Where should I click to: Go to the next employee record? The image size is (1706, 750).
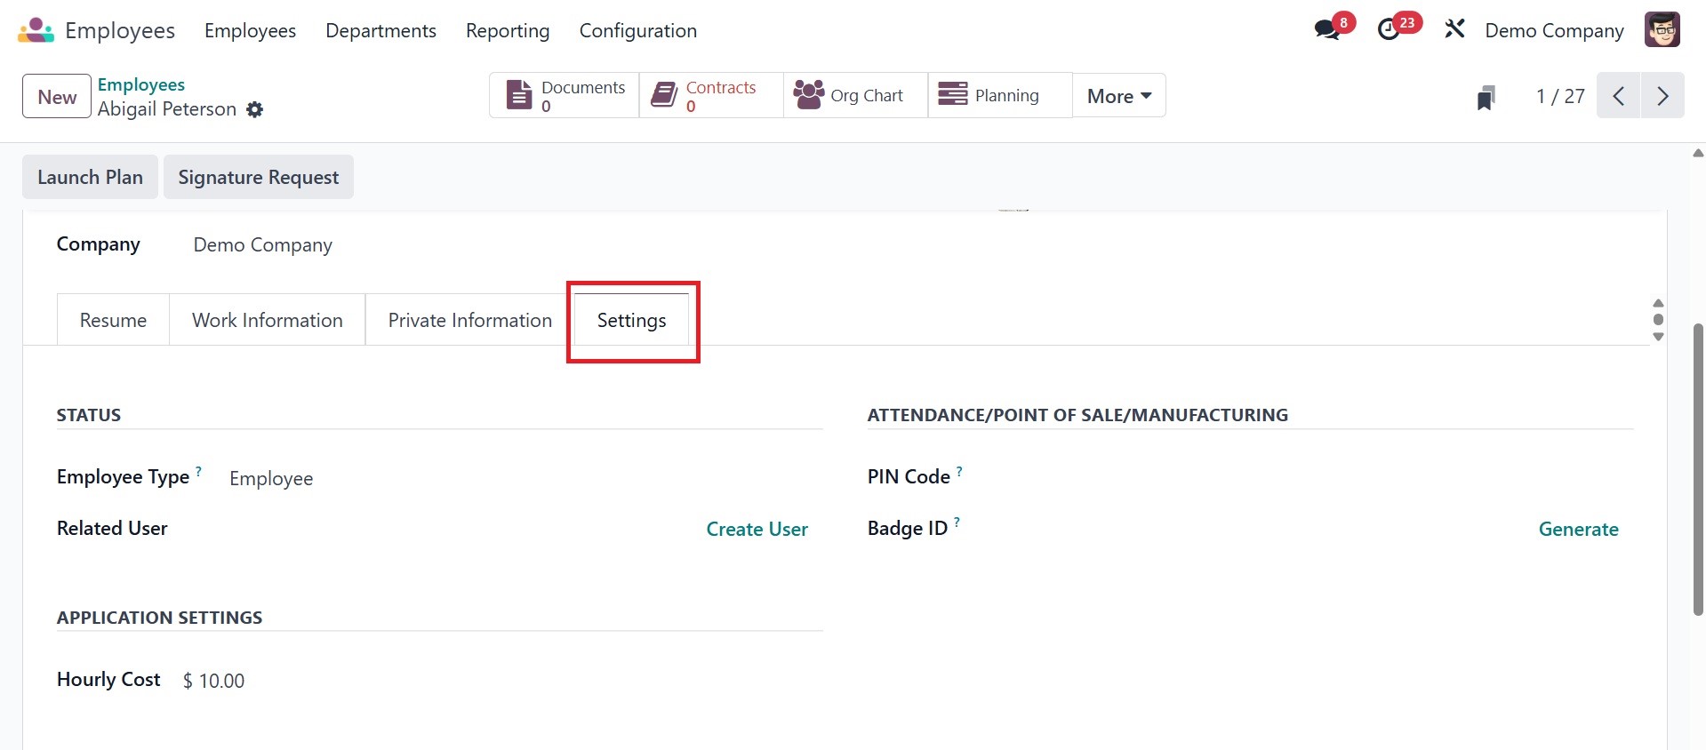click(x=1662, y=96)
